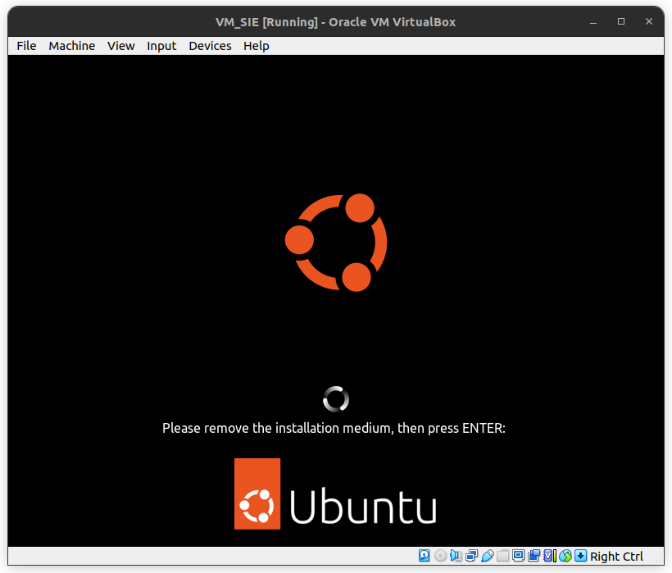
Task: Click the keyboard capture arrow icon
Action: point(581,556)
